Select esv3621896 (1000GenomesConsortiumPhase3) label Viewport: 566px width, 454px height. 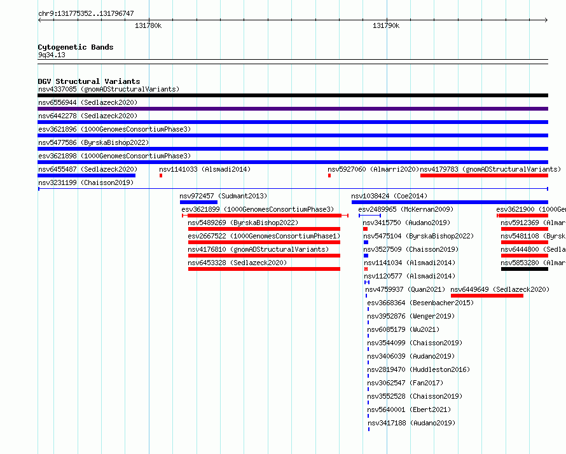coord(114,129)
